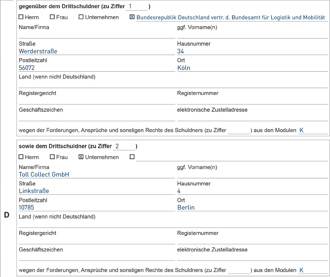Select the Hausnummer field showing 34

coord(252,51)
